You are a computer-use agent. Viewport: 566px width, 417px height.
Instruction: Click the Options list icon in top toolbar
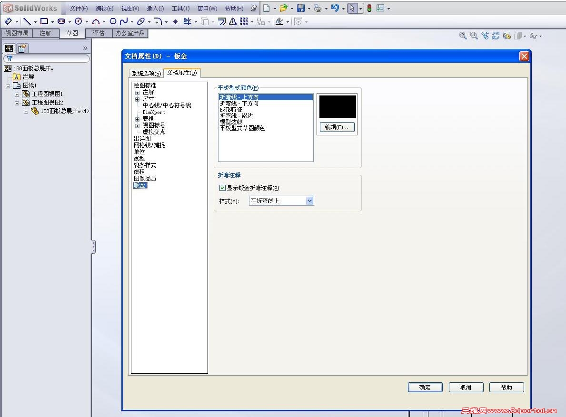tap(380, 8)
